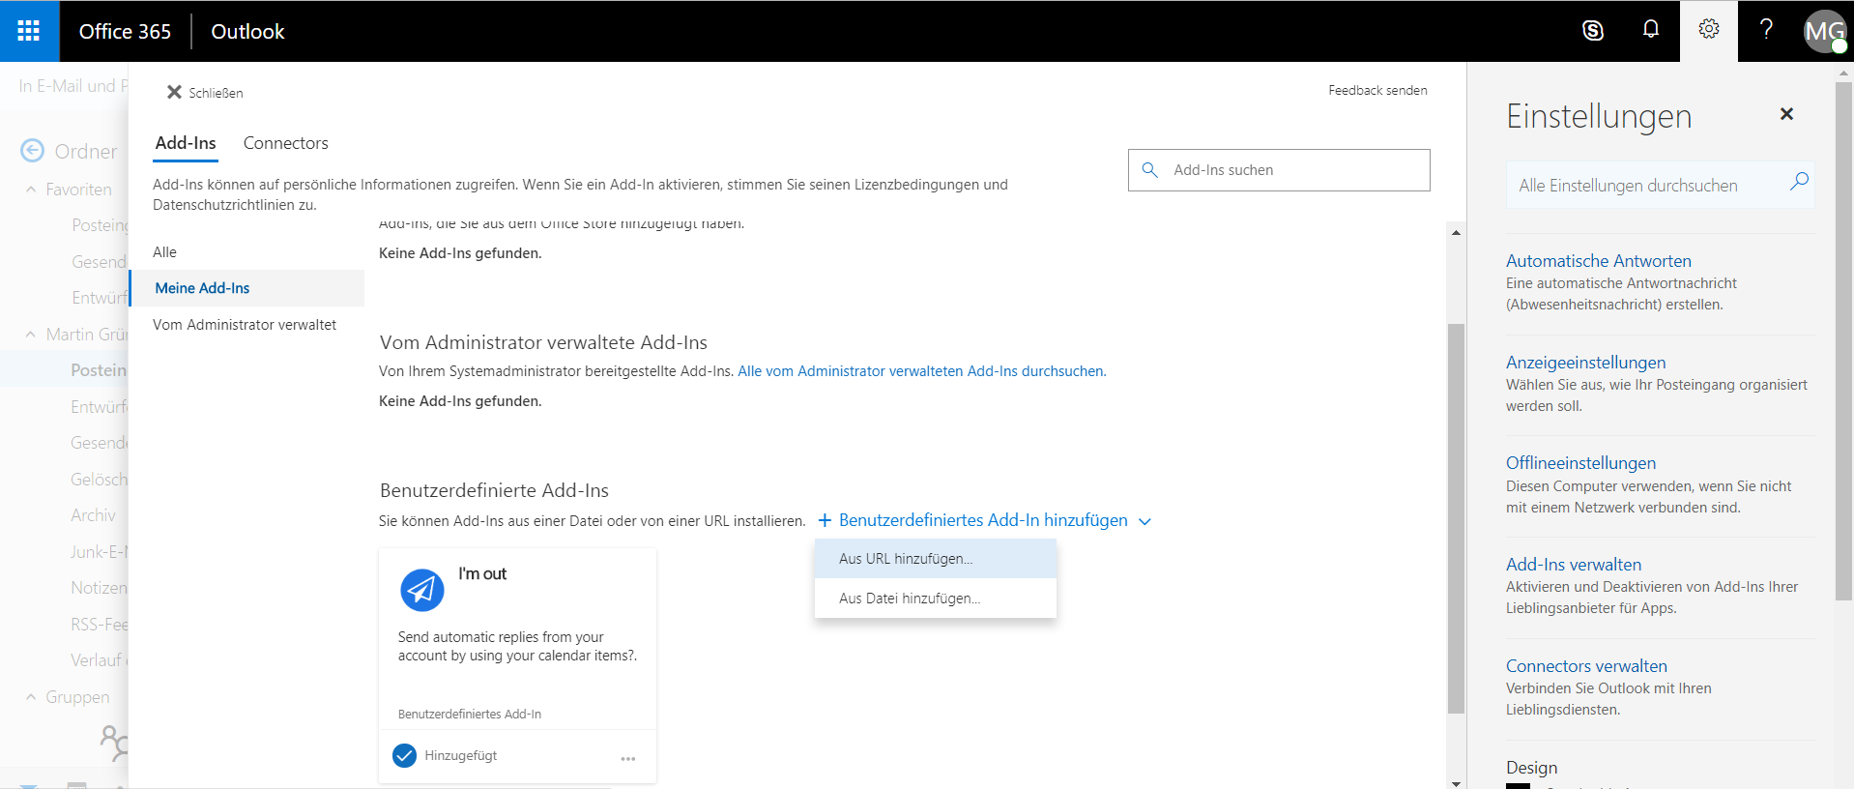Choose Aus Datei hinzufügen menu entry
Image resolution: width=1854 pixels, height=789 pixels.
(x=910, y=599)
